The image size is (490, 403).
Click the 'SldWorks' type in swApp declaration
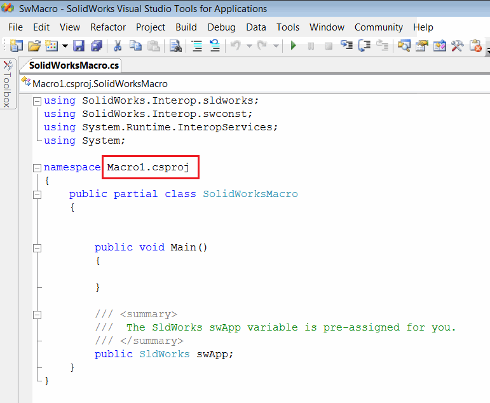165,354
